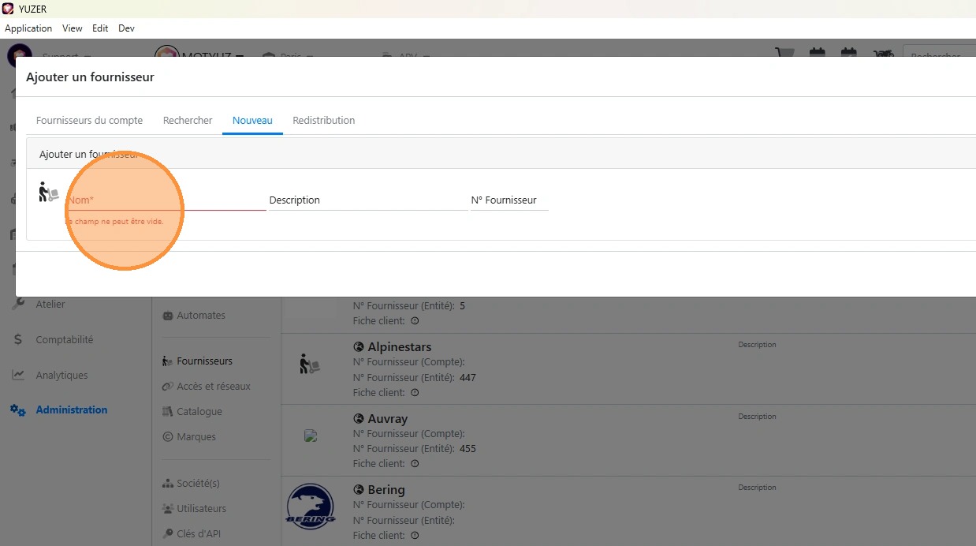Click the supplier trolley icon beside Nom field
This screenshot has width=976, height=546.
click(49, 192)
